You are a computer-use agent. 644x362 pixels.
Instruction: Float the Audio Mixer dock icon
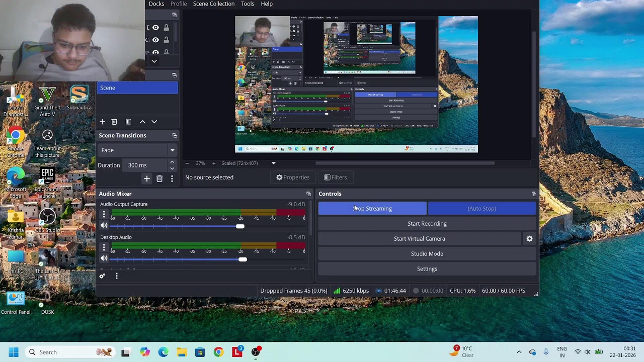click(308, 194)
